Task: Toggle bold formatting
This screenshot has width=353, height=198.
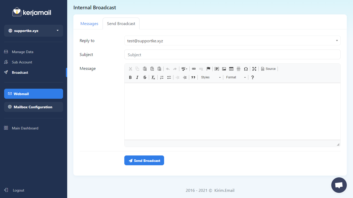Action: 130,77
